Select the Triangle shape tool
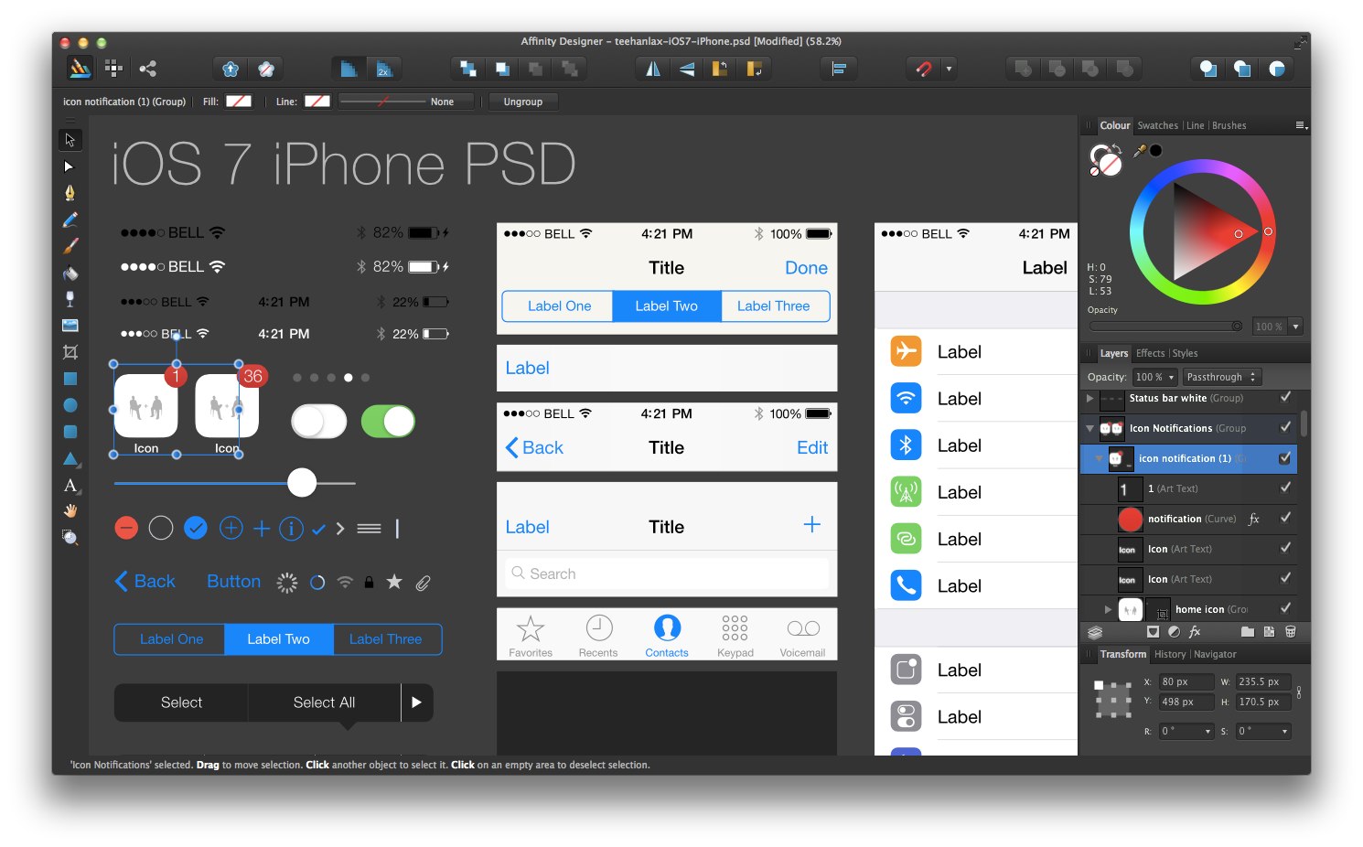 coord(70,458)
